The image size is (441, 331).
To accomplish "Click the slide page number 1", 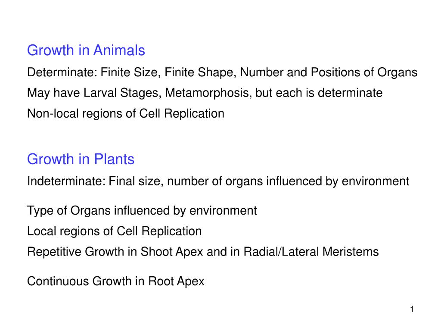I will (412, 309).
